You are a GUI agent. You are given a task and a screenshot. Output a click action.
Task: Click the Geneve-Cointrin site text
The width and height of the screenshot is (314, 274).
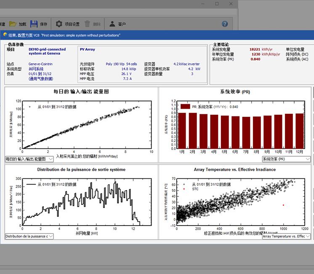(x=40, y=64)
